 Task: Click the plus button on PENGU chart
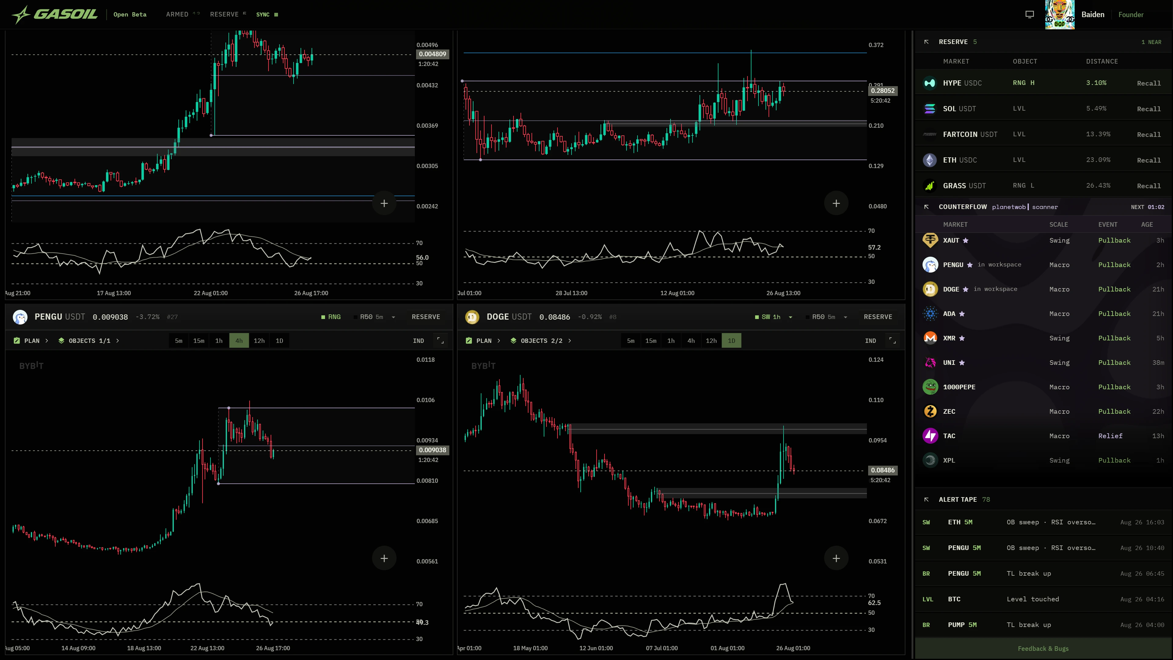point(384,559)
